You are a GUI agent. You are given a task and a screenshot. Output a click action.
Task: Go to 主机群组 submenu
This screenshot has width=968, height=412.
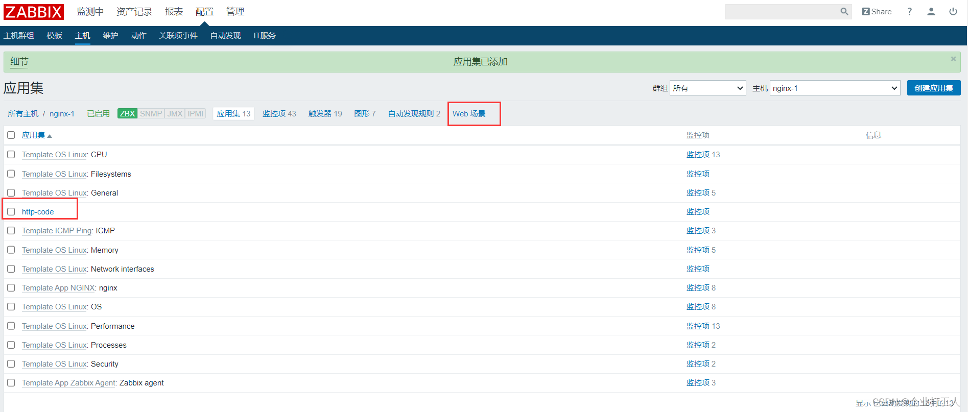pyautogui.click(x=19, y=36)
